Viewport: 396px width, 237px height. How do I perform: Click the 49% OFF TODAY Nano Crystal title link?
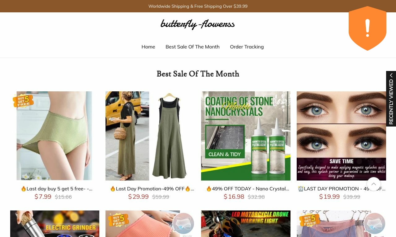pos(247,189)
